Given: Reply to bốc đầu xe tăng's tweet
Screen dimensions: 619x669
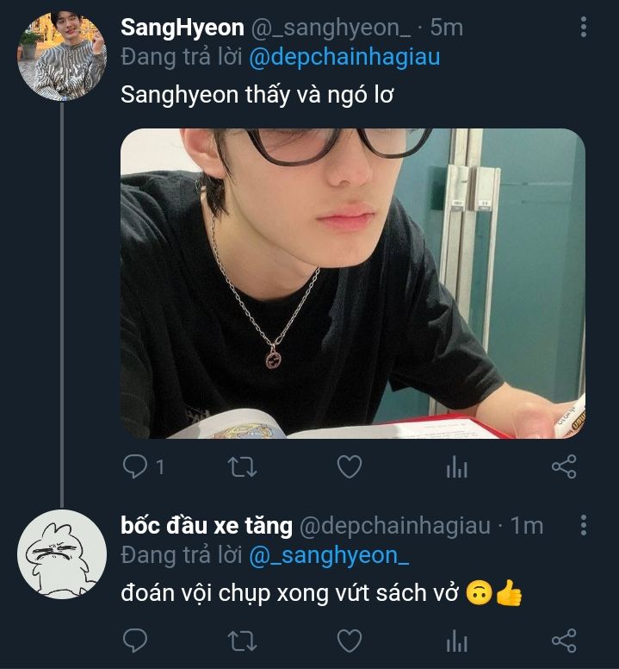Looking at the screenshot, I should pyautogui.click(x=135, y=641).
